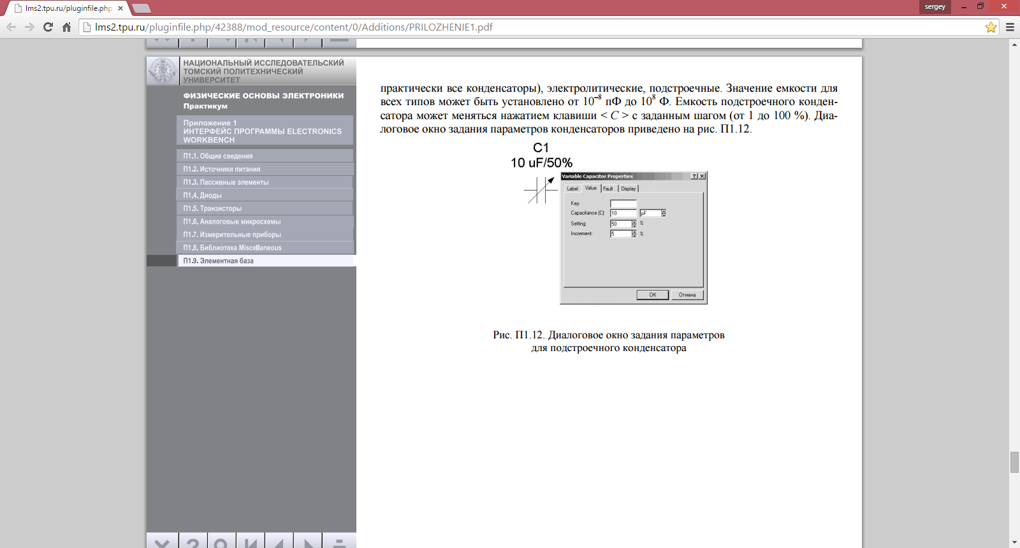
Task: Click the variable capacitor schematic symbol
Action: click(x=541, y=190)
